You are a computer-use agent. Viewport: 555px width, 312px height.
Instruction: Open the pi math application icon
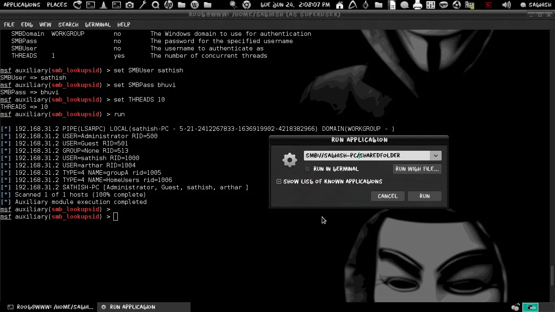pos(392,5)
